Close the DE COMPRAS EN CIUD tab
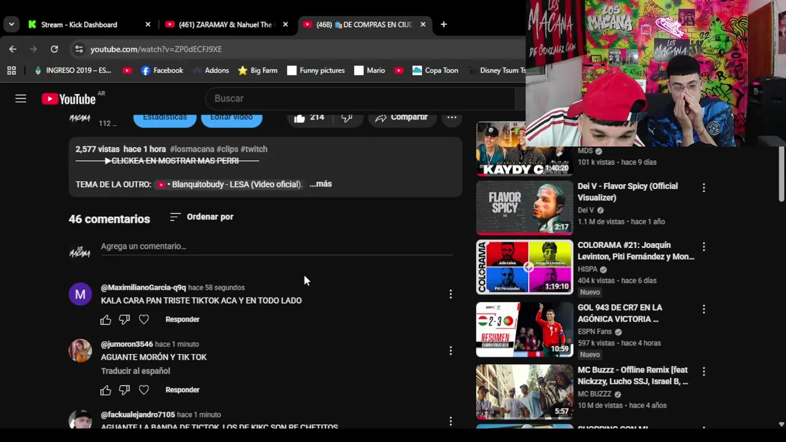The width and height of the screenshot is (786, 442). [422, 25]
